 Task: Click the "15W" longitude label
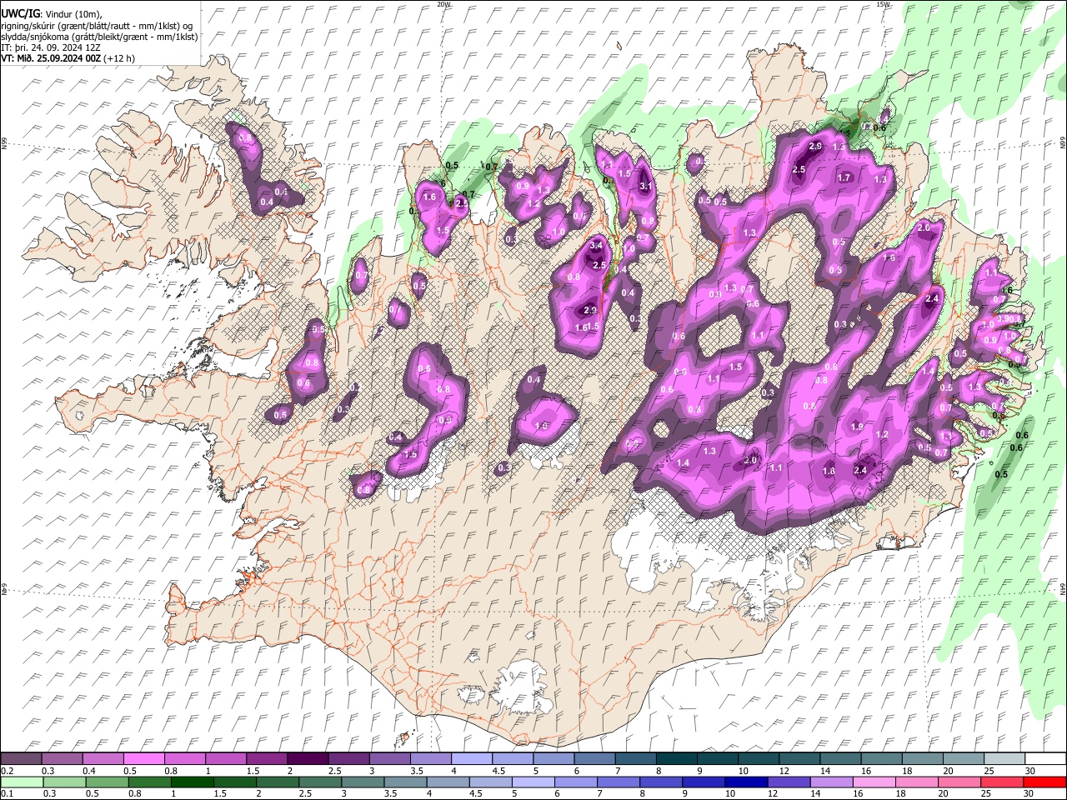(x=883, y=4)
